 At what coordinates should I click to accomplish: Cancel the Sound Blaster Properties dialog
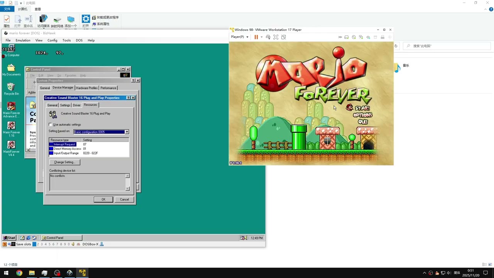pyautogui.click(x=124, y=200)
